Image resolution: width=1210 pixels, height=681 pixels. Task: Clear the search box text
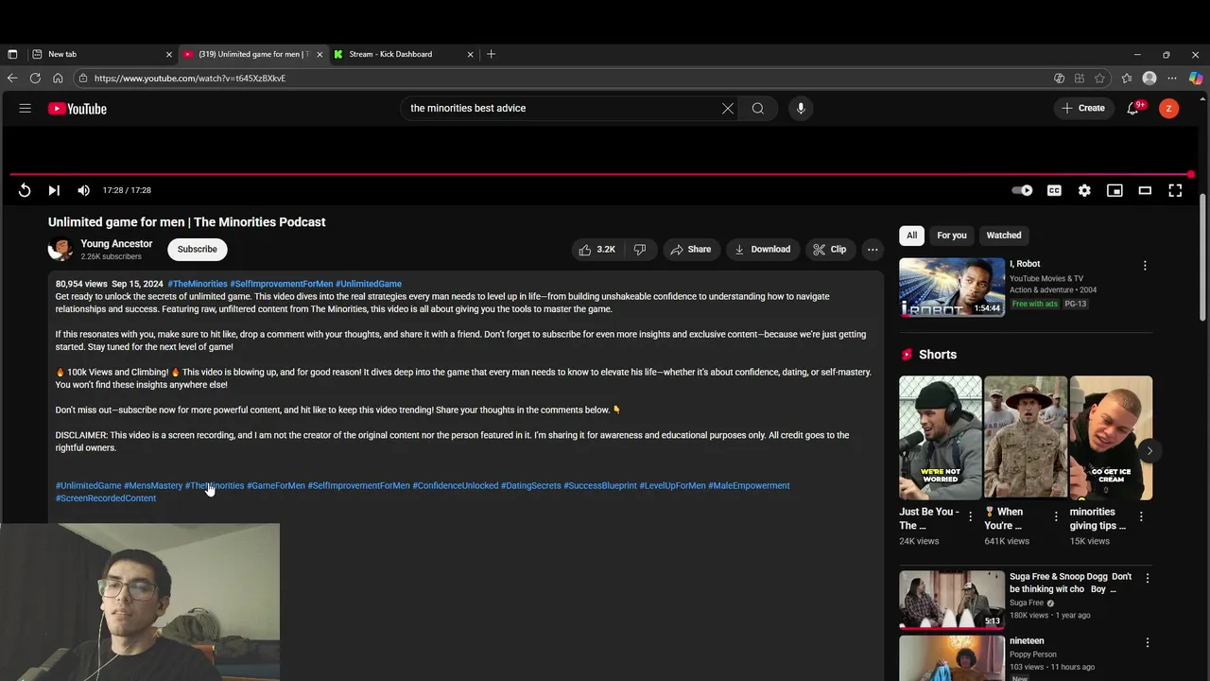(x=728, y=109)
